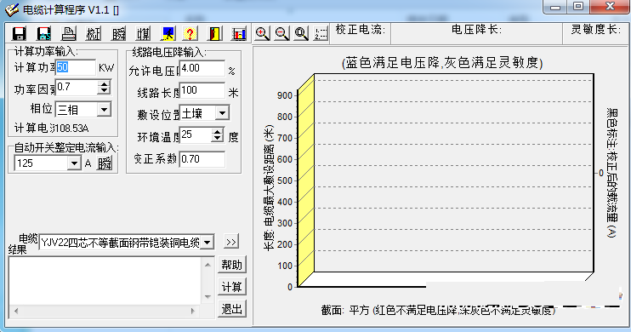Increase the power factor value
Image resolution: width=631 pixels, height=332 pixels.
click(105, 83)
